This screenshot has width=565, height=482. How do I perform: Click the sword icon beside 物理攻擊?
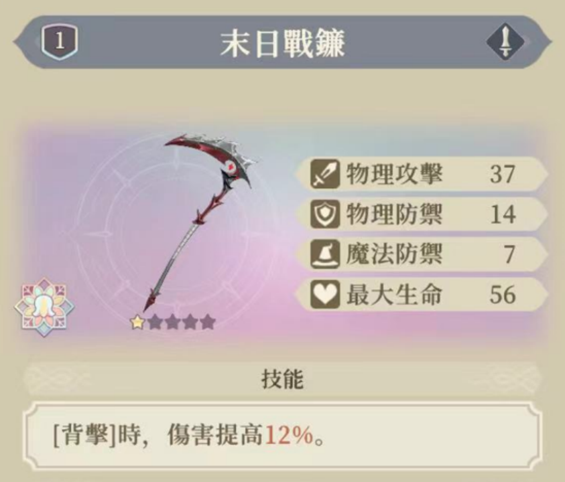pyautogui.click(x=324, y=174)
